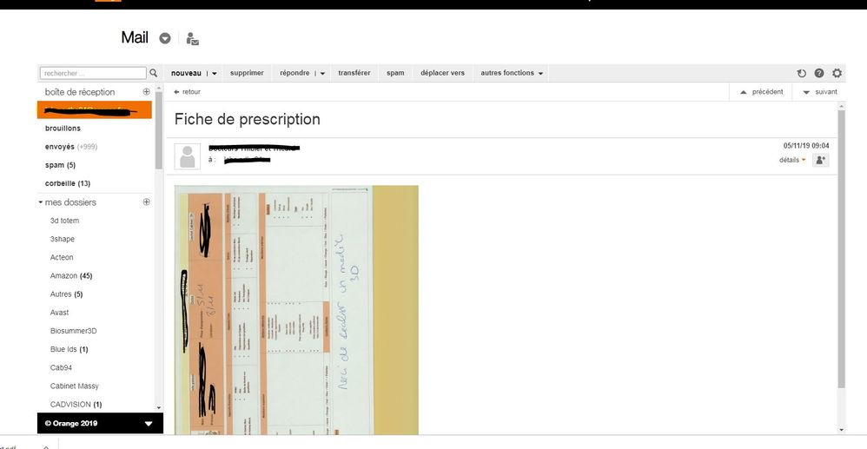Add folder with plus icon by mes dossiers
Image resolution: width=867 pixels, height=449 pixels.
tap(146, 202)
